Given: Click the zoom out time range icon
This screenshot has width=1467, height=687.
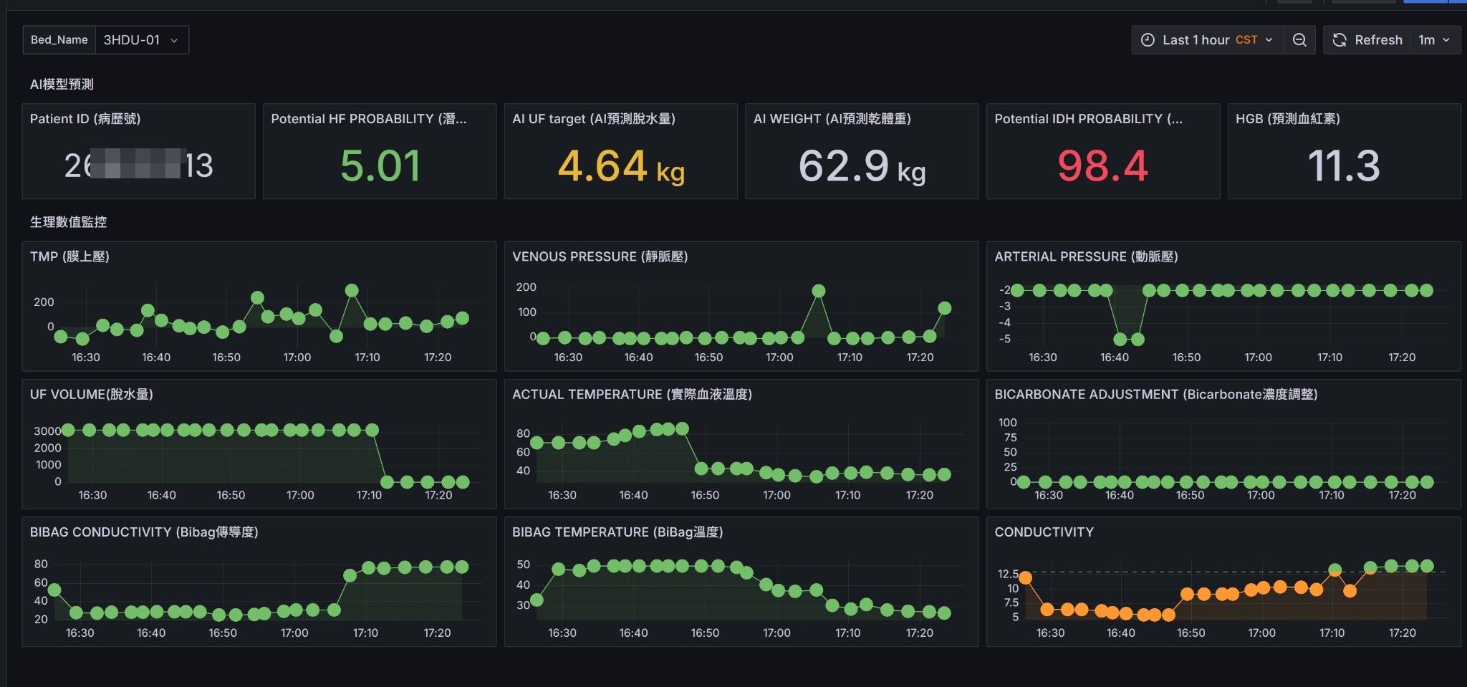Looking at the screenshot, I should point(1299,40).
